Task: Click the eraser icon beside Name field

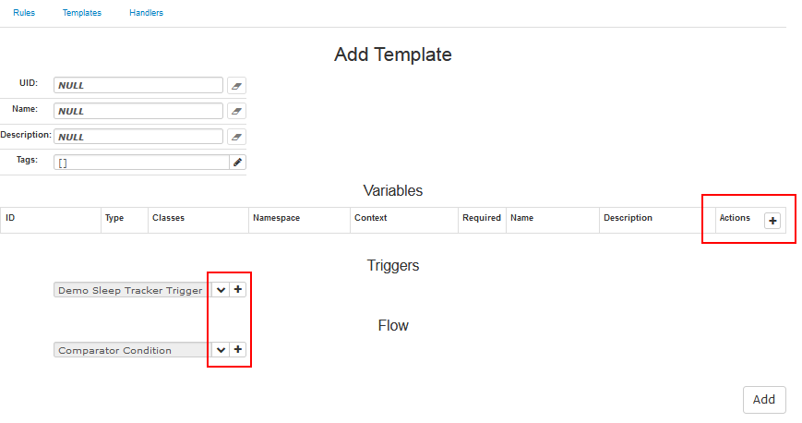Action: 237,111
